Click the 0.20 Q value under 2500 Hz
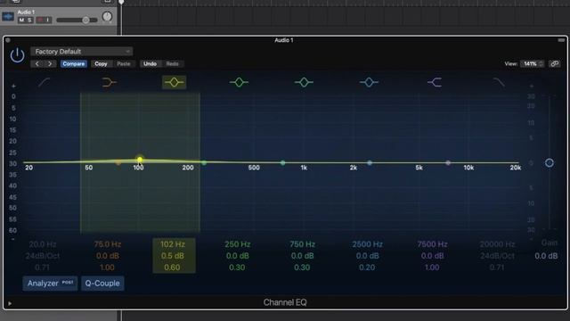The width and height of the screenshot is (570, 321). click(367, 267)
